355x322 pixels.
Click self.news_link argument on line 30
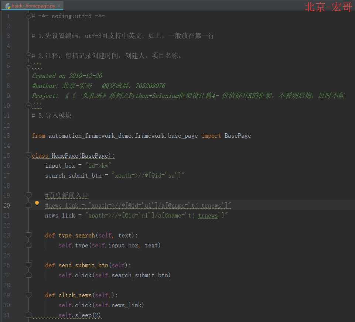[118, 305]
